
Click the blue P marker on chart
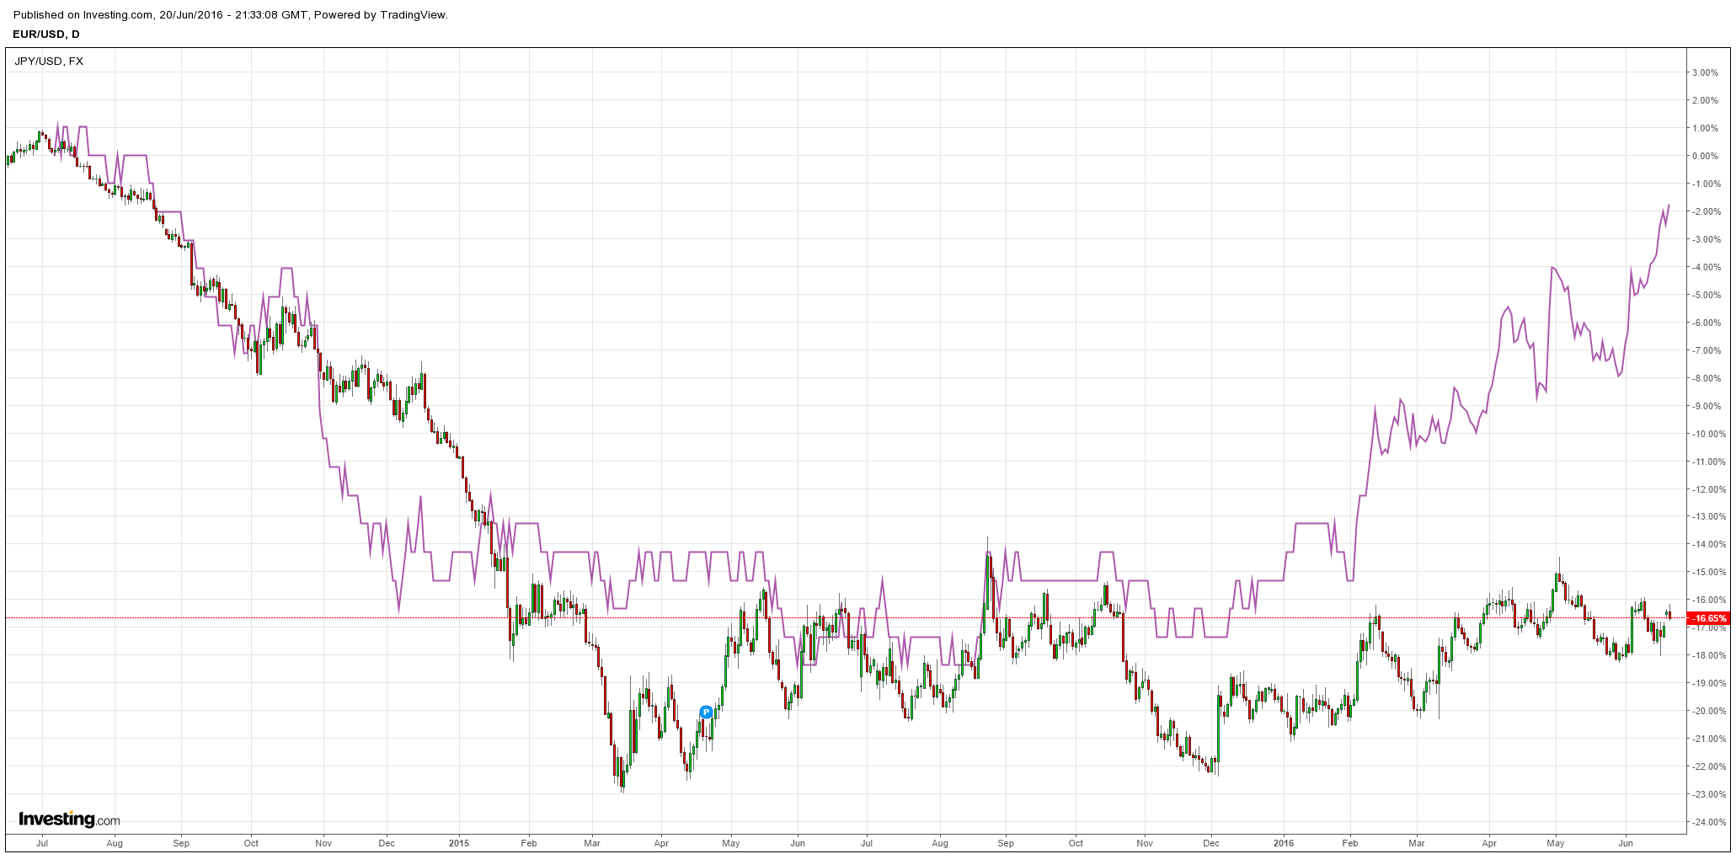pyautogui.click(x=707, y=713)
